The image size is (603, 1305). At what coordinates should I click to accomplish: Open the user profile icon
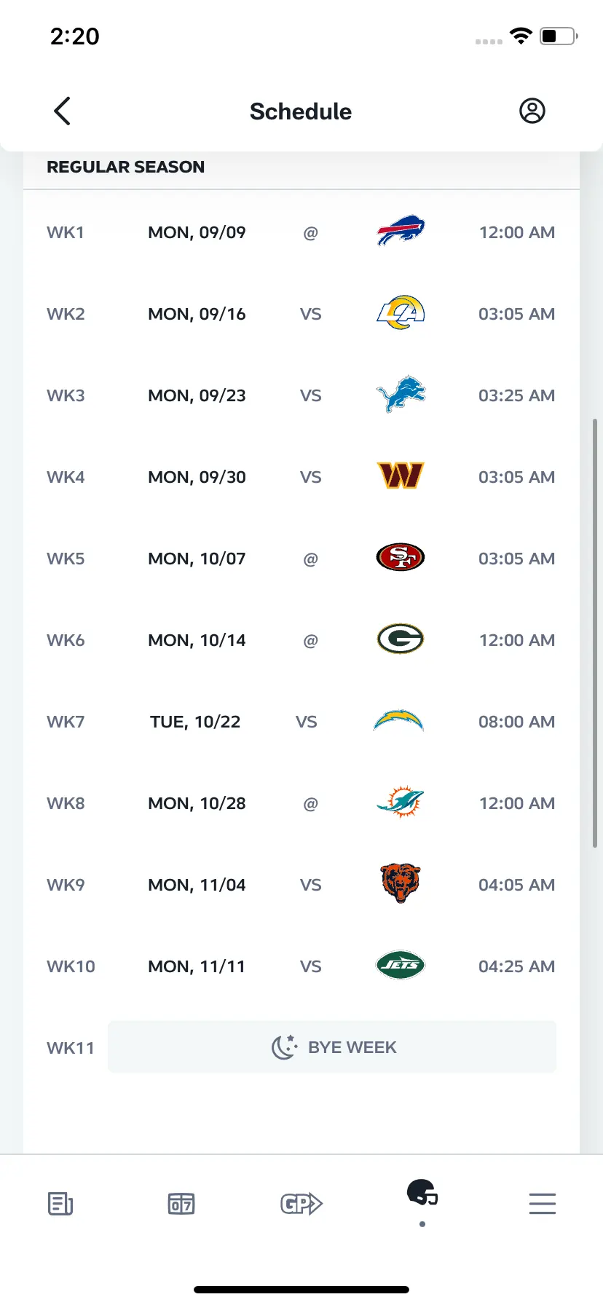532,111
